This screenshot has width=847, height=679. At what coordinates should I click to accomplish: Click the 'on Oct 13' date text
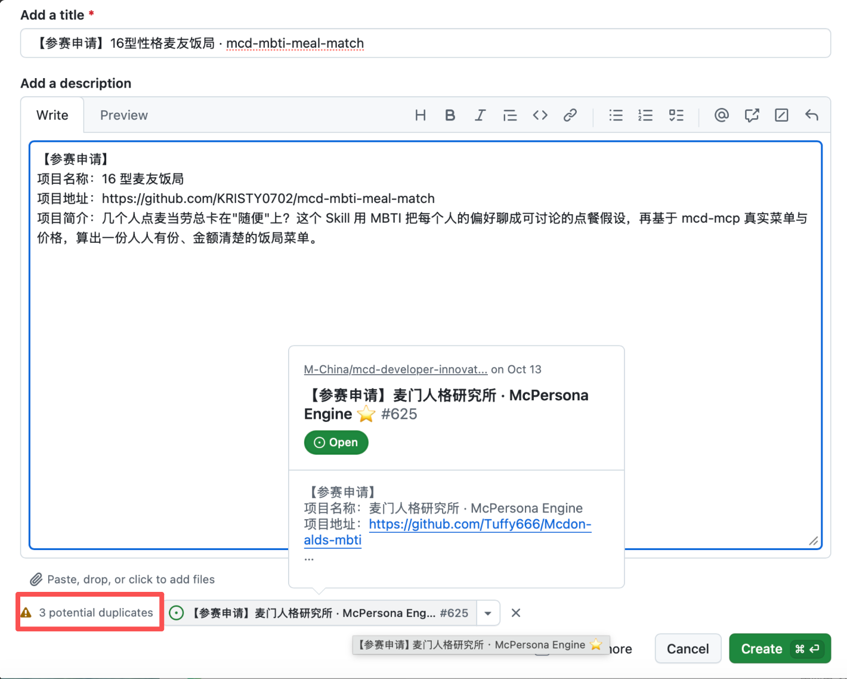point(516,369)
